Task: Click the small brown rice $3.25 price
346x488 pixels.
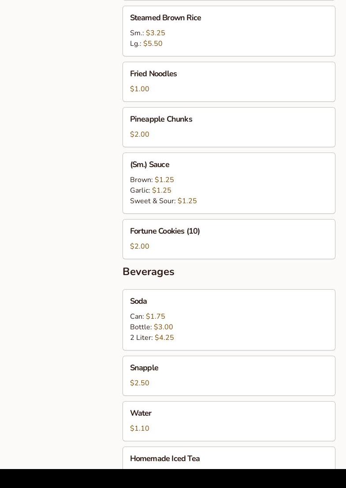Action: click(x=155, y=33)
